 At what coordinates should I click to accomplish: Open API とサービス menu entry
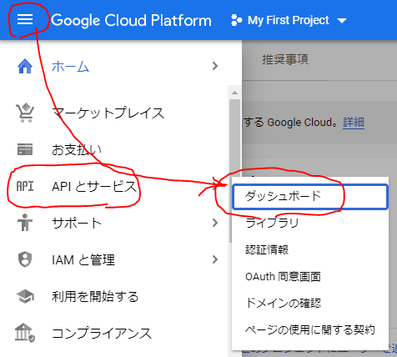pyautogui.click(x=94, y=187)
